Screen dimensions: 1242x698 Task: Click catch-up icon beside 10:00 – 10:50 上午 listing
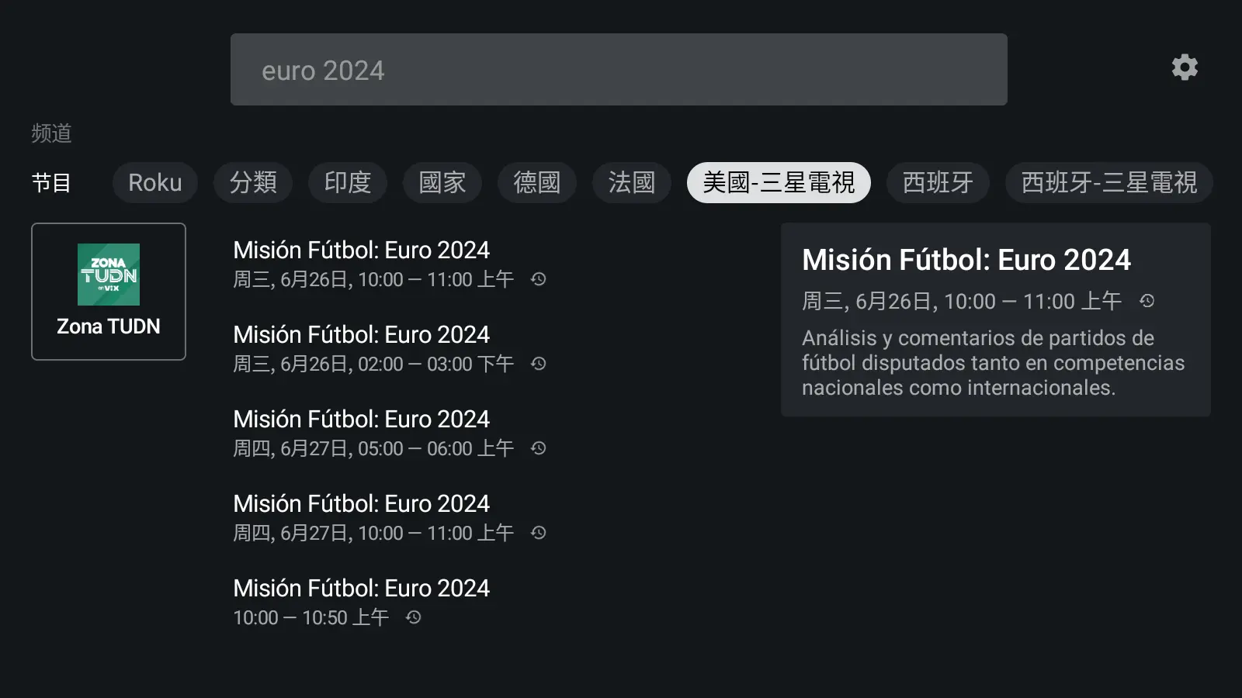click(414, 617)
